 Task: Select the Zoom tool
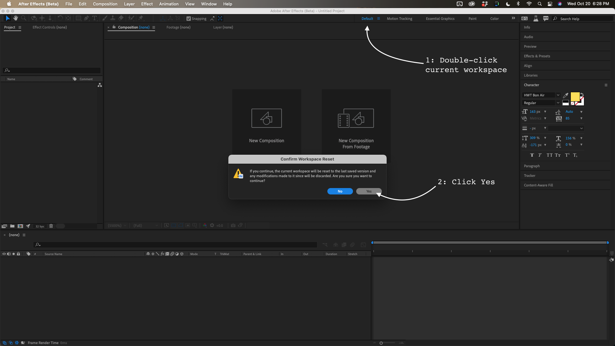pyautogui.click(x=24, y=18)
